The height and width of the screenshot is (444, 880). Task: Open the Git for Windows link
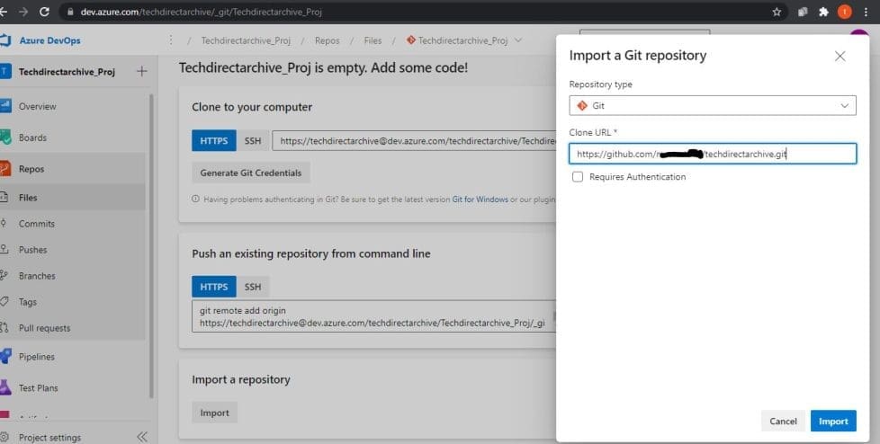pyautogui.click(x=480, y=200)
